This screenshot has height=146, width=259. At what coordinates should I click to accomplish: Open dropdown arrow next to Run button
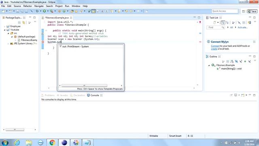coord(48,11)
